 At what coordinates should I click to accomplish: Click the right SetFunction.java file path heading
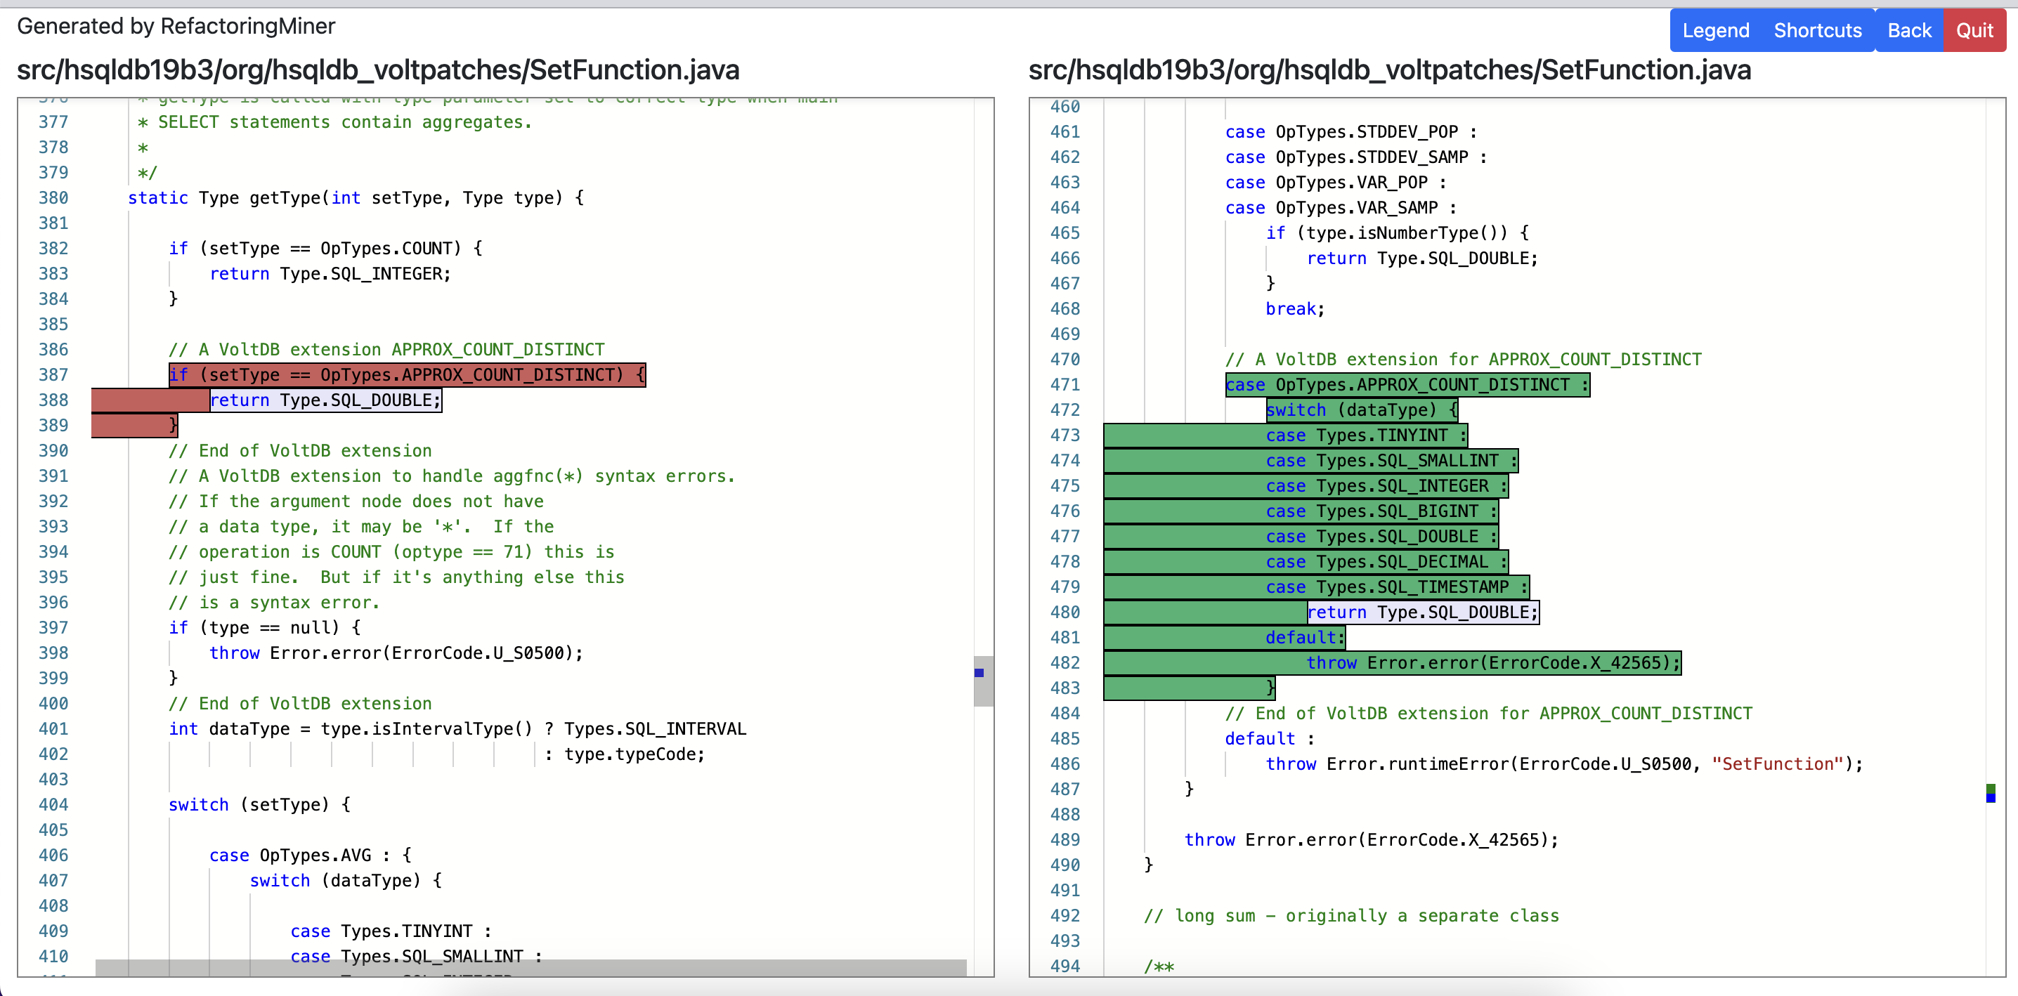(1391, 70)
